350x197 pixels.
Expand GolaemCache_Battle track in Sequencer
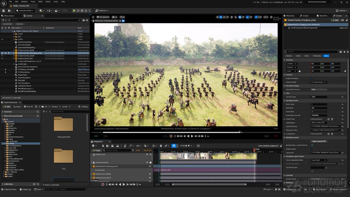coord(92,174)
